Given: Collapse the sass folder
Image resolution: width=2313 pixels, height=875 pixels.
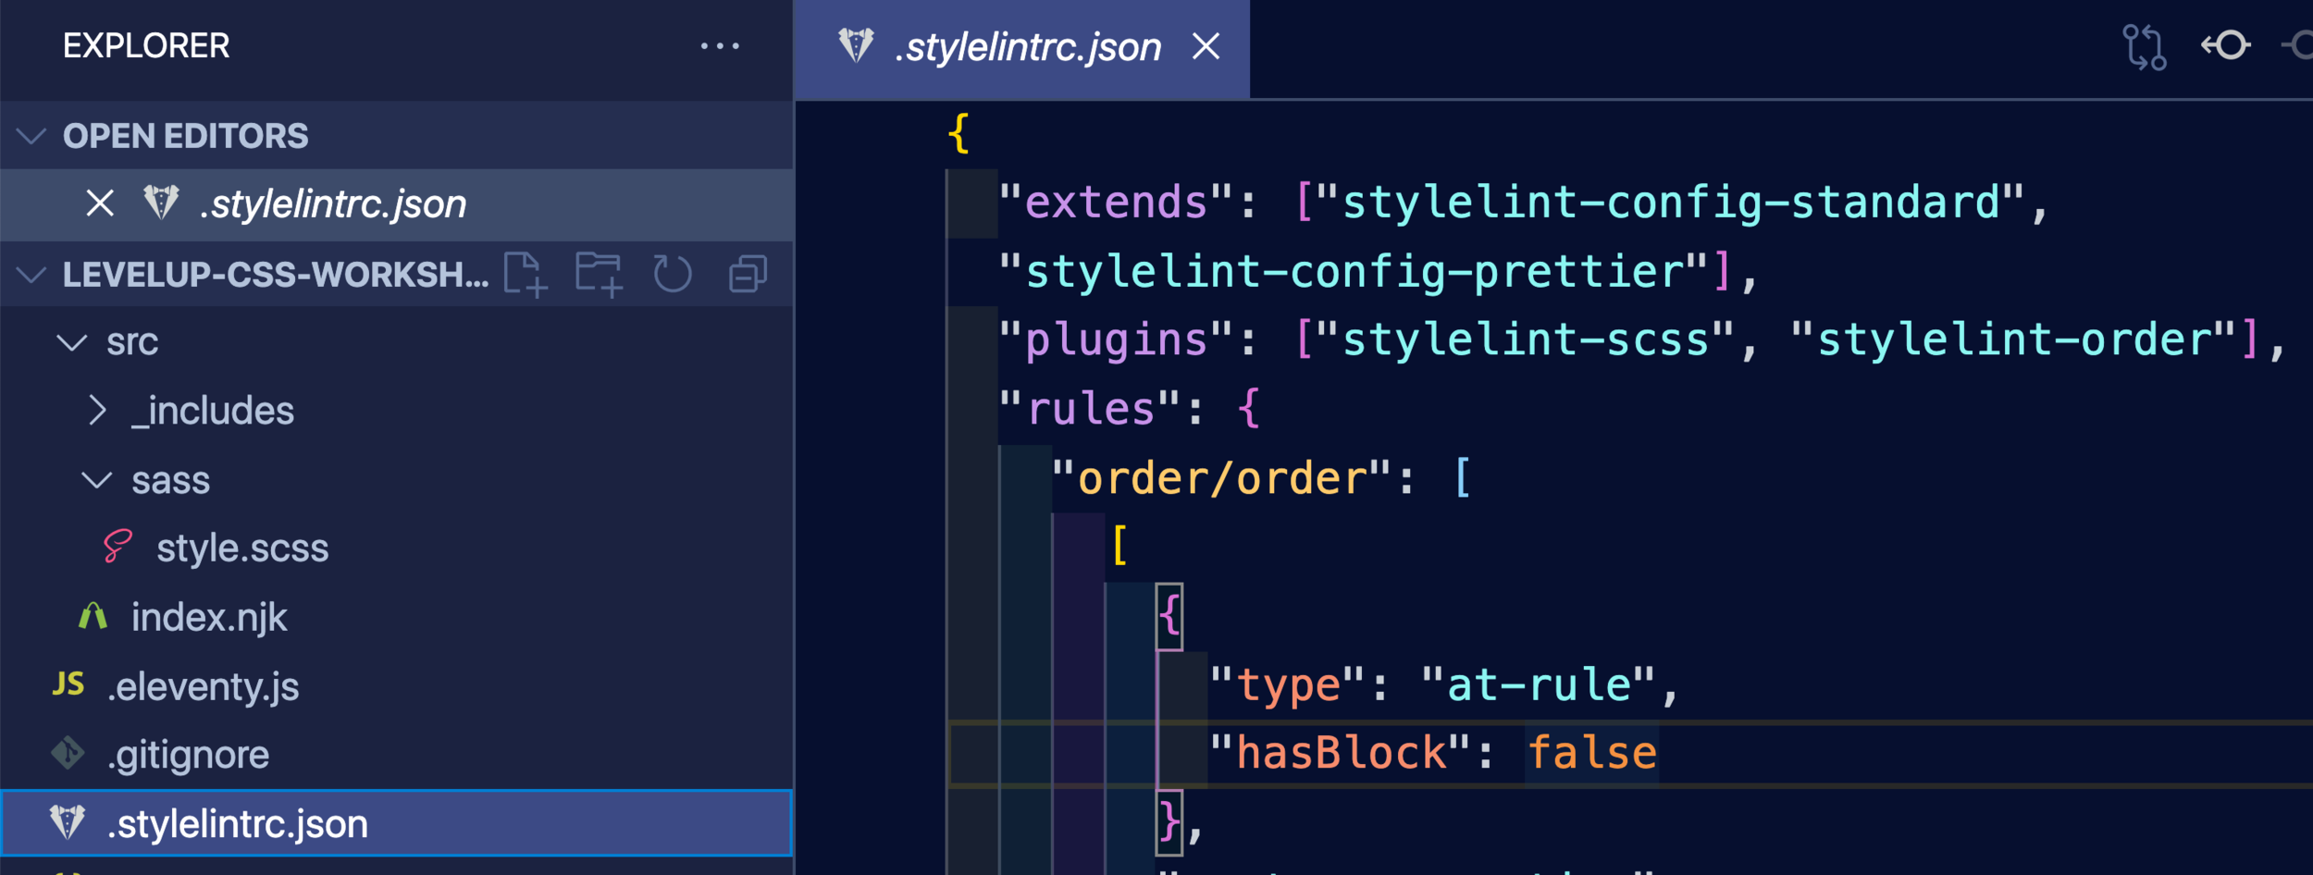Looking at the screenshot, I should coord(96,480).
